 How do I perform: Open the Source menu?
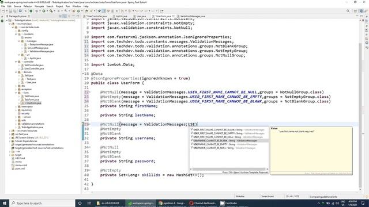(17, 6)
